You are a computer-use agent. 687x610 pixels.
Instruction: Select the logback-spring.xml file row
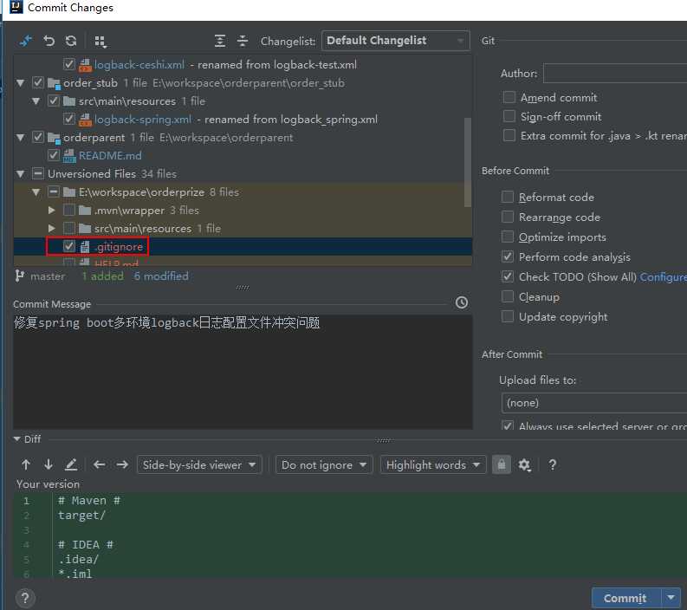pos(243,120)
